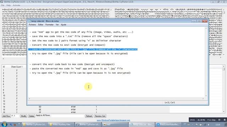Click 'Ln 11, Col 1' in Notepad status bar
Viewport: 227px width, 127px height.
(170, 103)
